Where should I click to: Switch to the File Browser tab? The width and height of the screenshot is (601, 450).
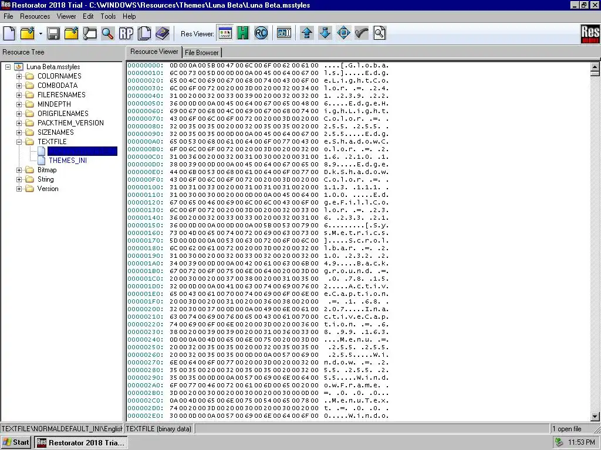click(202, 53)
